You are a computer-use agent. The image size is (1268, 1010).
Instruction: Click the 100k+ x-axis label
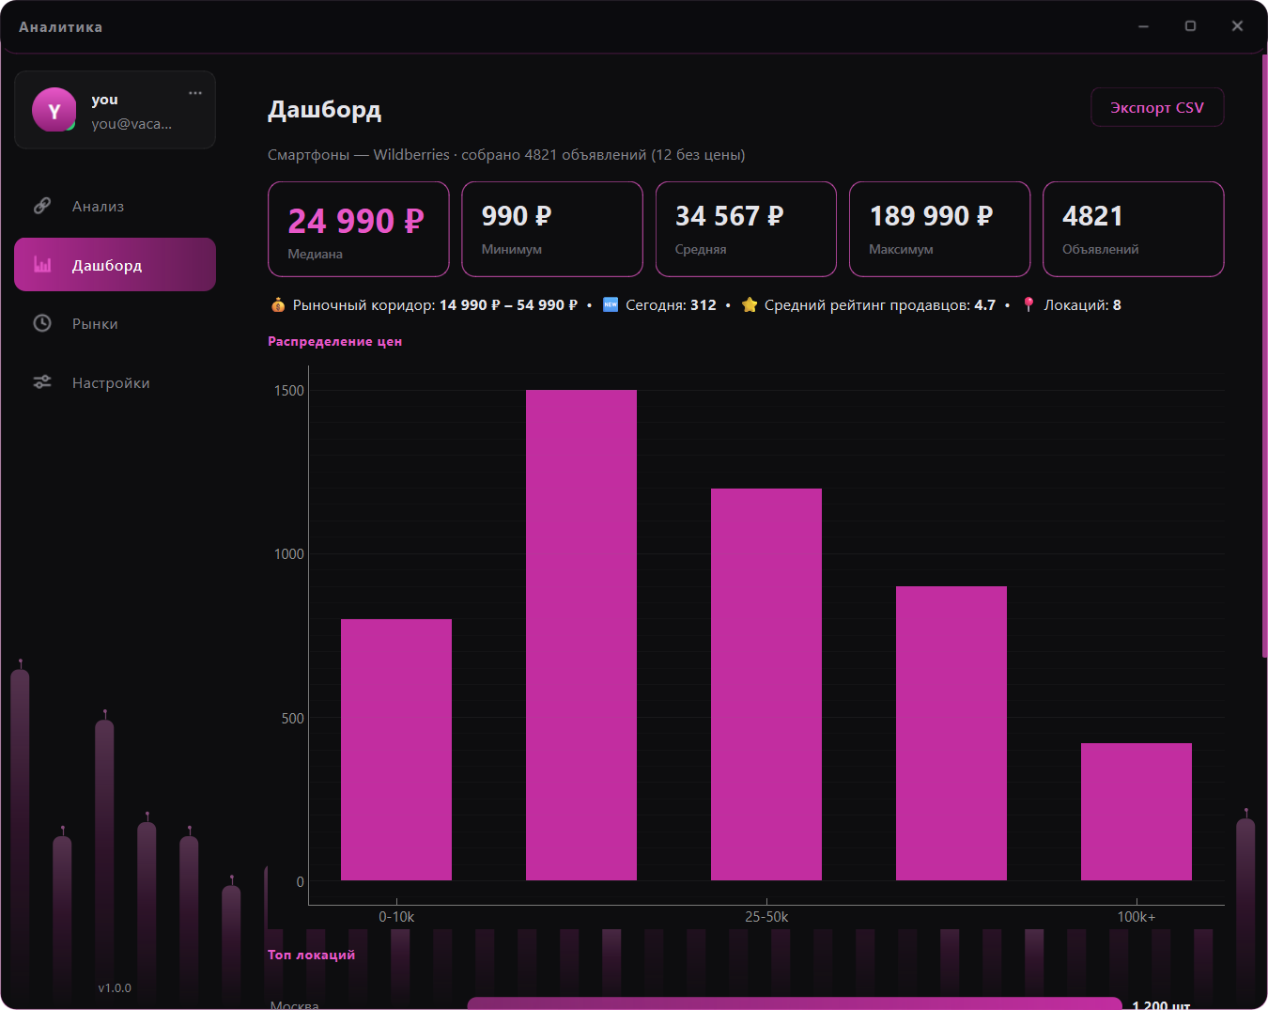tap(1137, 916)
